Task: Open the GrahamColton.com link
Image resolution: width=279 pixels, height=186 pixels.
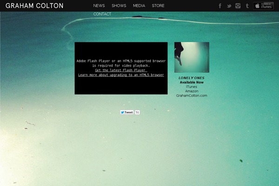Action: [x=192, y=96]
